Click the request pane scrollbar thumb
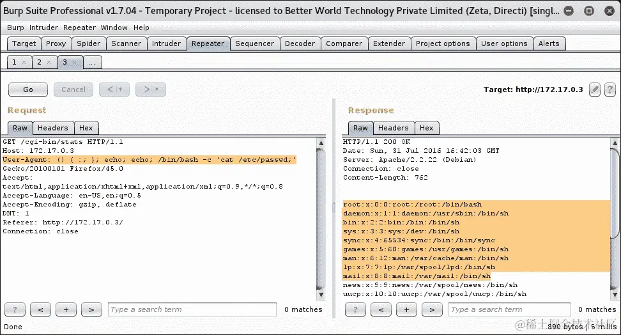This screenshot has width=621, height=335. point(321,219)
